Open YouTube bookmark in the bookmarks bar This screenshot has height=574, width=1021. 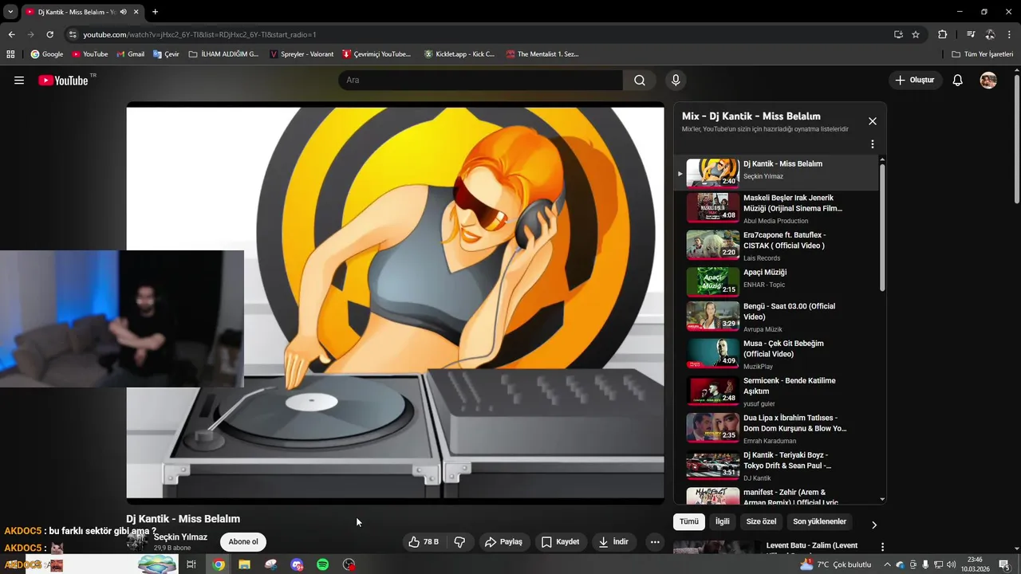89,54
